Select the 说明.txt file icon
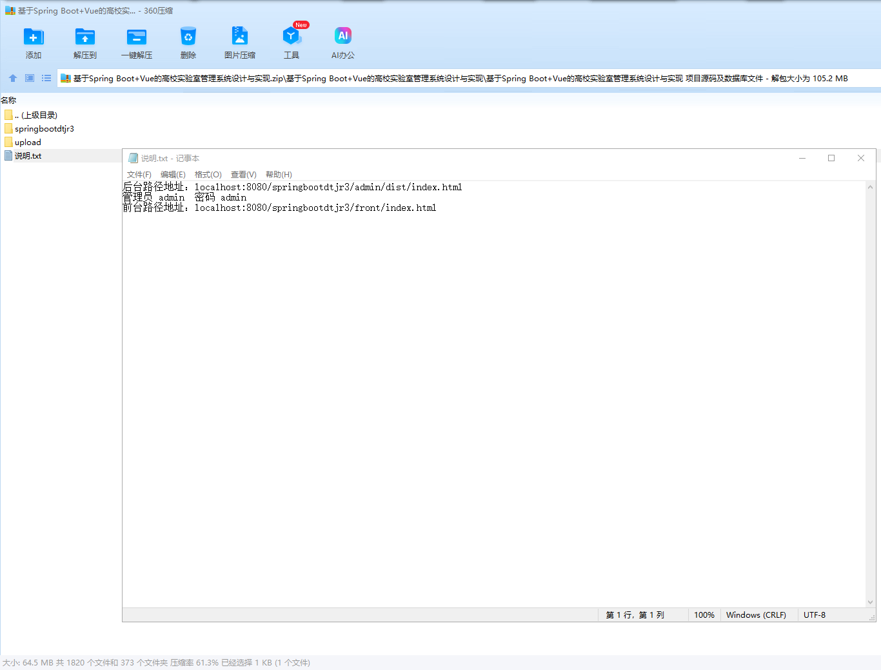Screen dimensions: 881x670 [8, 155]
